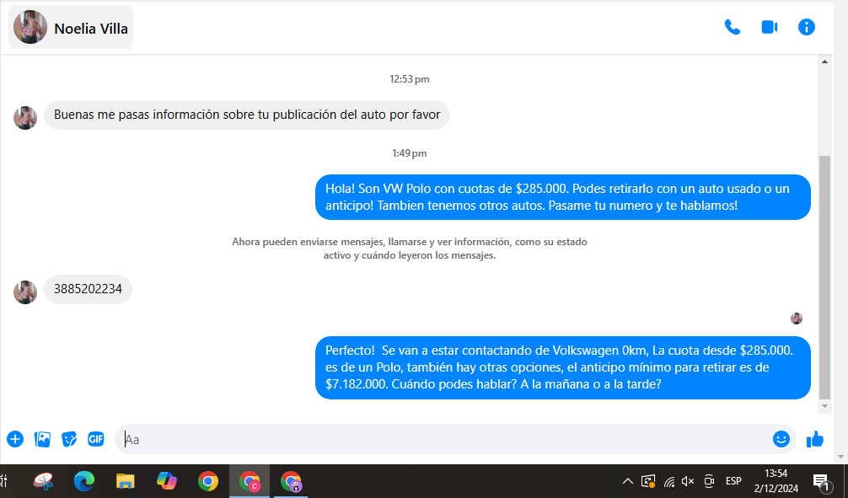Click the phone number 3885202234 message
This screenshot has height=498, width=848.
tap(88, 289)
